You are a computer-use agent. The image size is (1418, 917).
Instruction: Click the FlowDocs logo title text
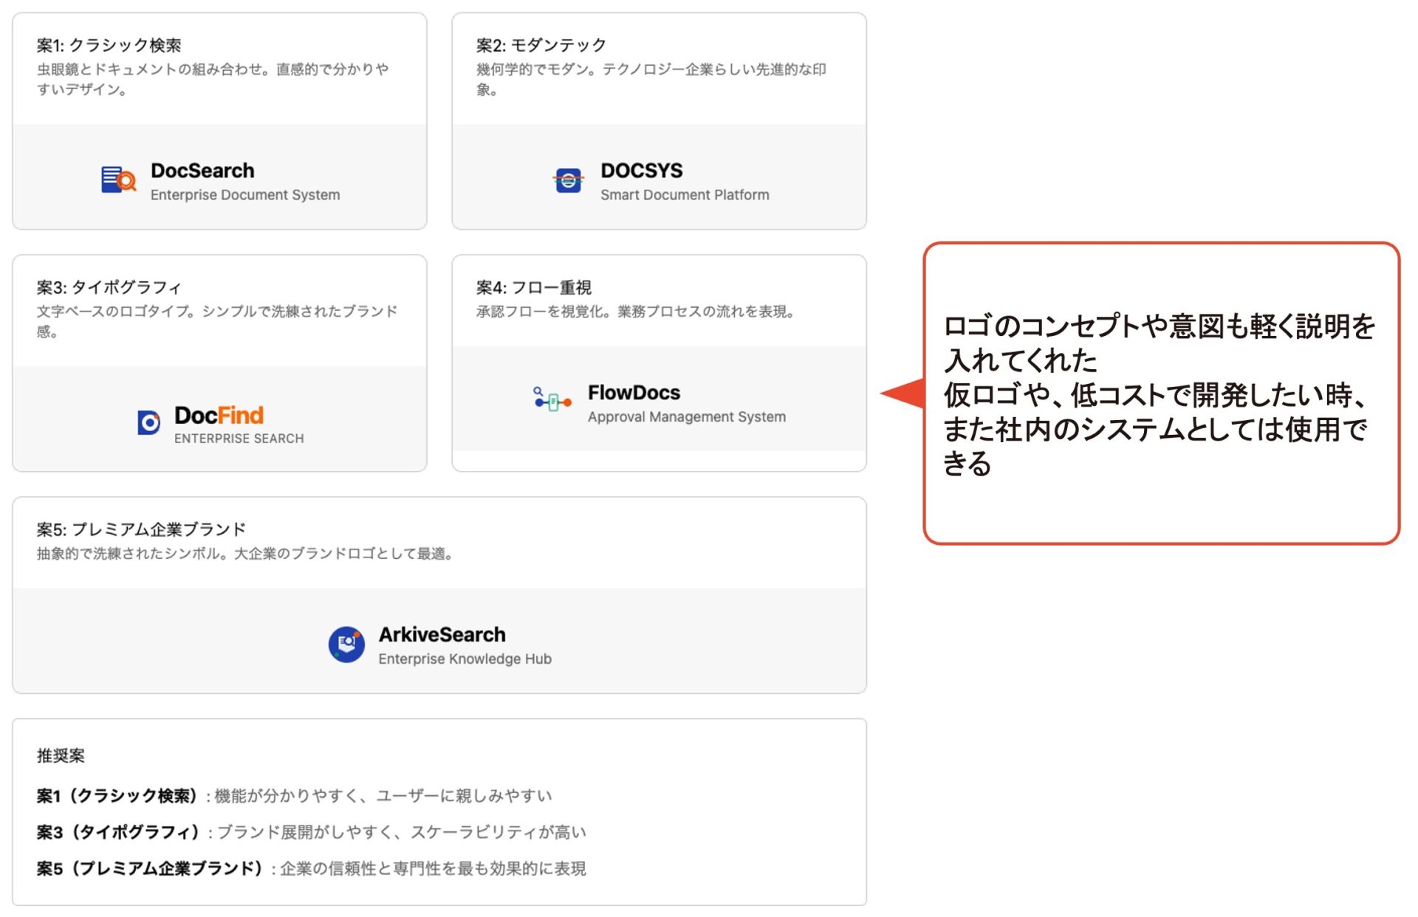tap(634, 393)
